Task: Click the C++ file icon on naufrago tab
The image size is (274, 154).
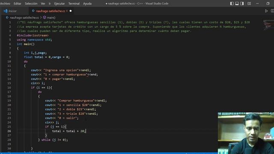Action: click(33, 11)
